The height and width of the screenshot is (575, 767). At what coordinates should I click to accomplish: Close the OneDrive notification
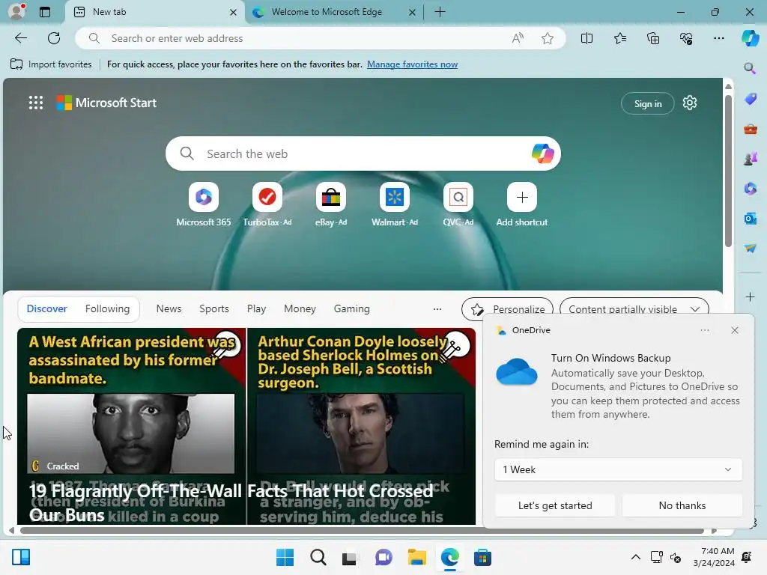tap(734, 330)
